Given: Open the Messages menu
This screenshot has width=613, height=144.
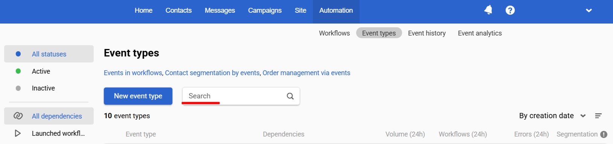Looking at the screenshot, I should [x=220, y=10].
